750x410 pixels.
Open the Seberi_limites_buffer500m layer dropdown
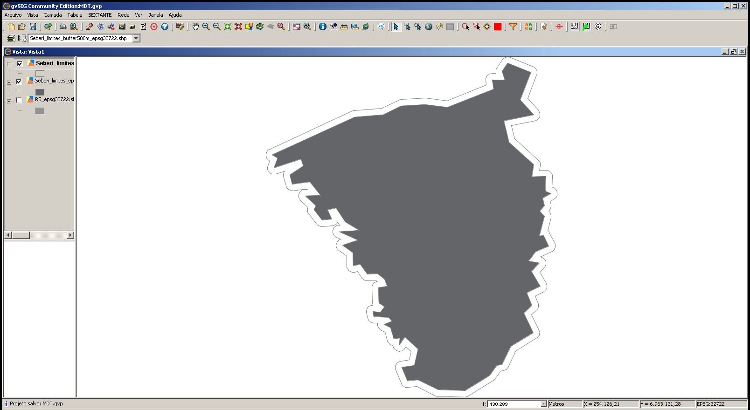pyautogui.click(x=136, y=38)
